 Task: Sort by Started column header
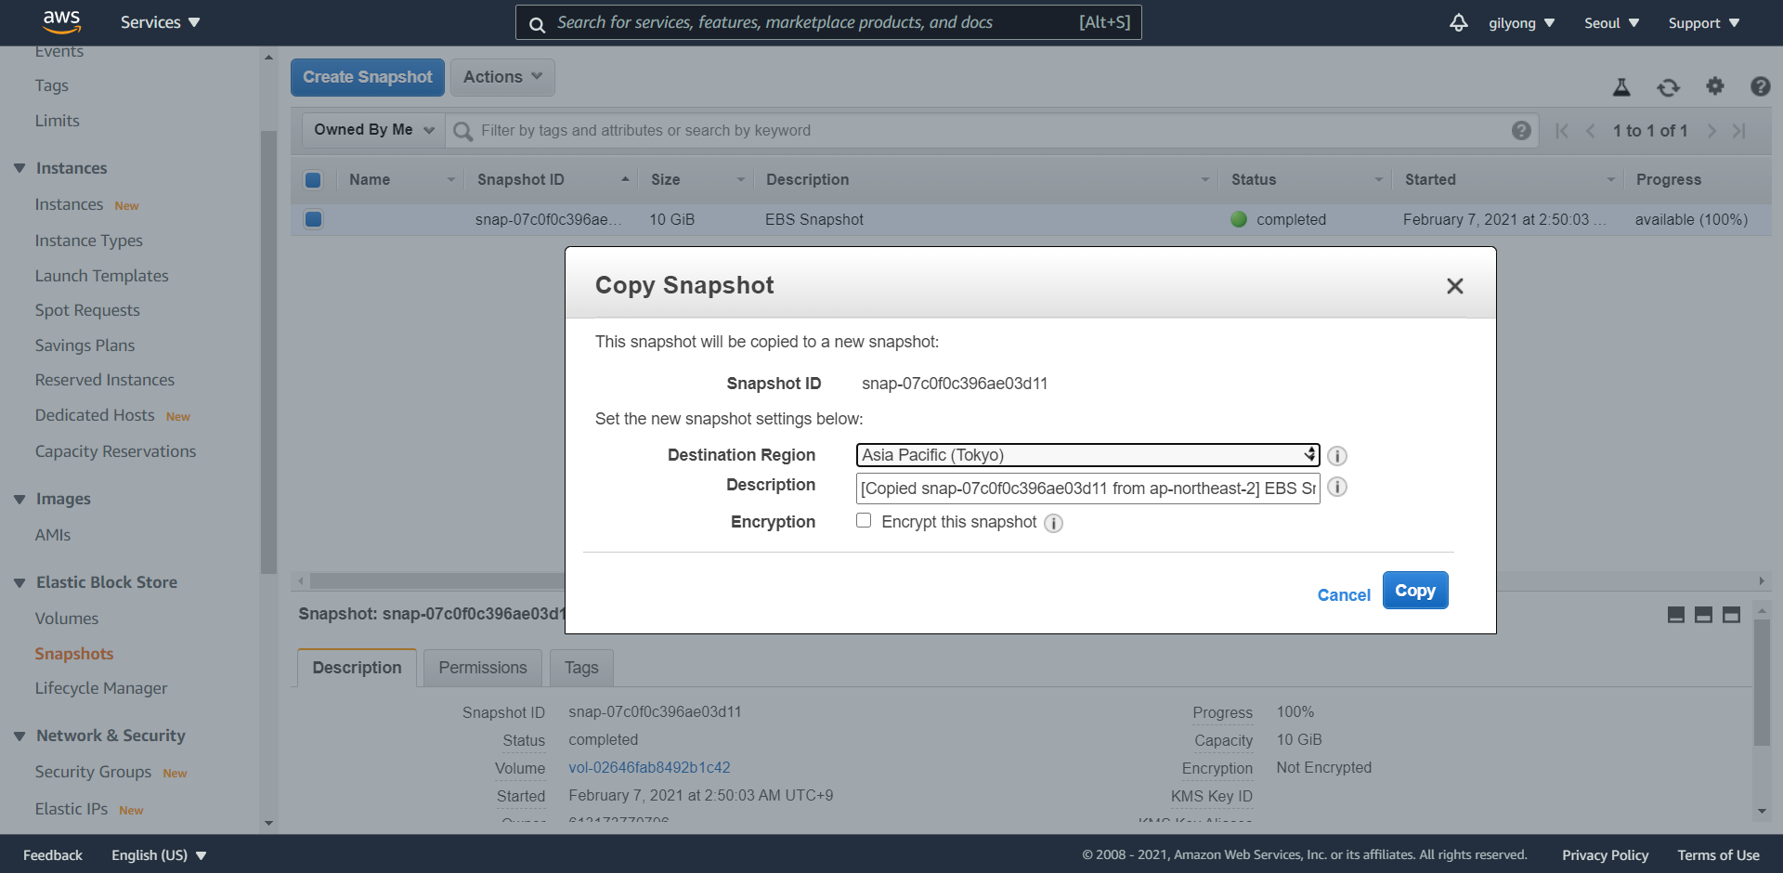[1508, 180]
